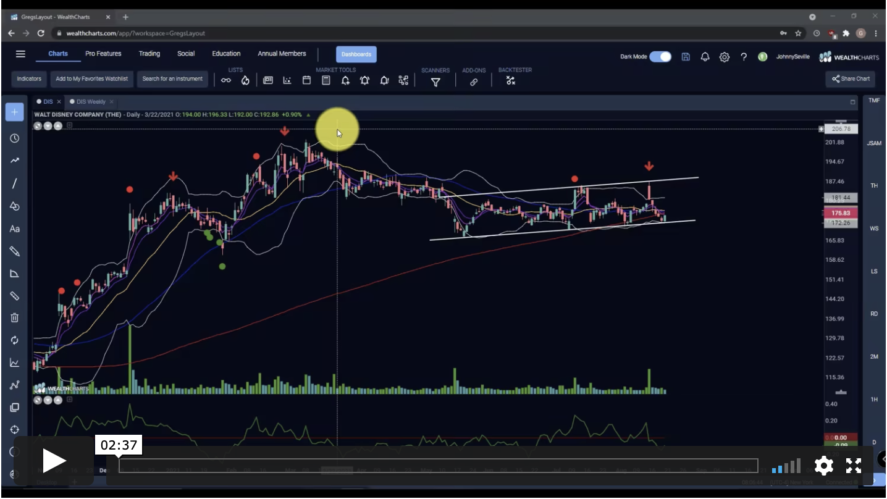Click the Search for an instrument field
Image resolution: width=887 pixels, height=499 pixels.
172,79
